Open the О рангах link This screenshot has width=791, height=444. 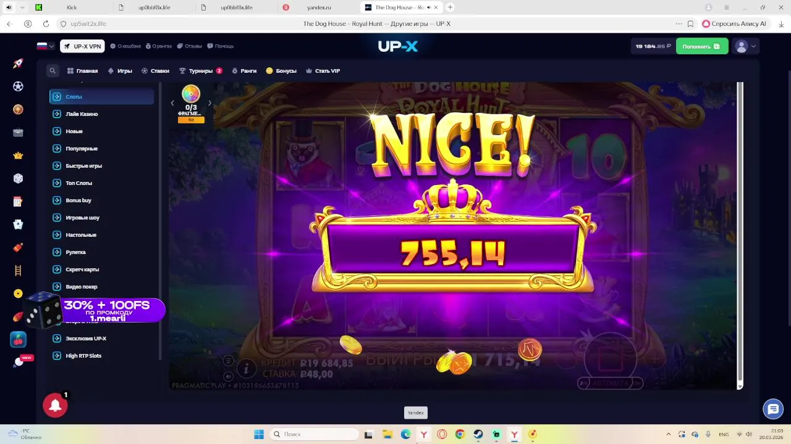click(x=158, y=46)
